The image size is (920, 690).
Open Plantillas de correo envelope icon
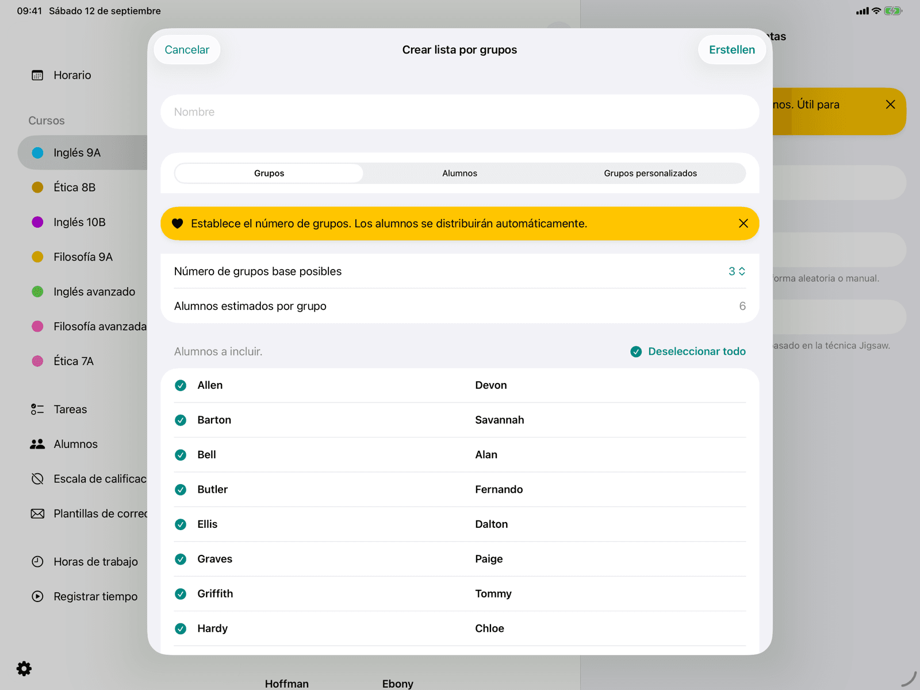[37, 513]
